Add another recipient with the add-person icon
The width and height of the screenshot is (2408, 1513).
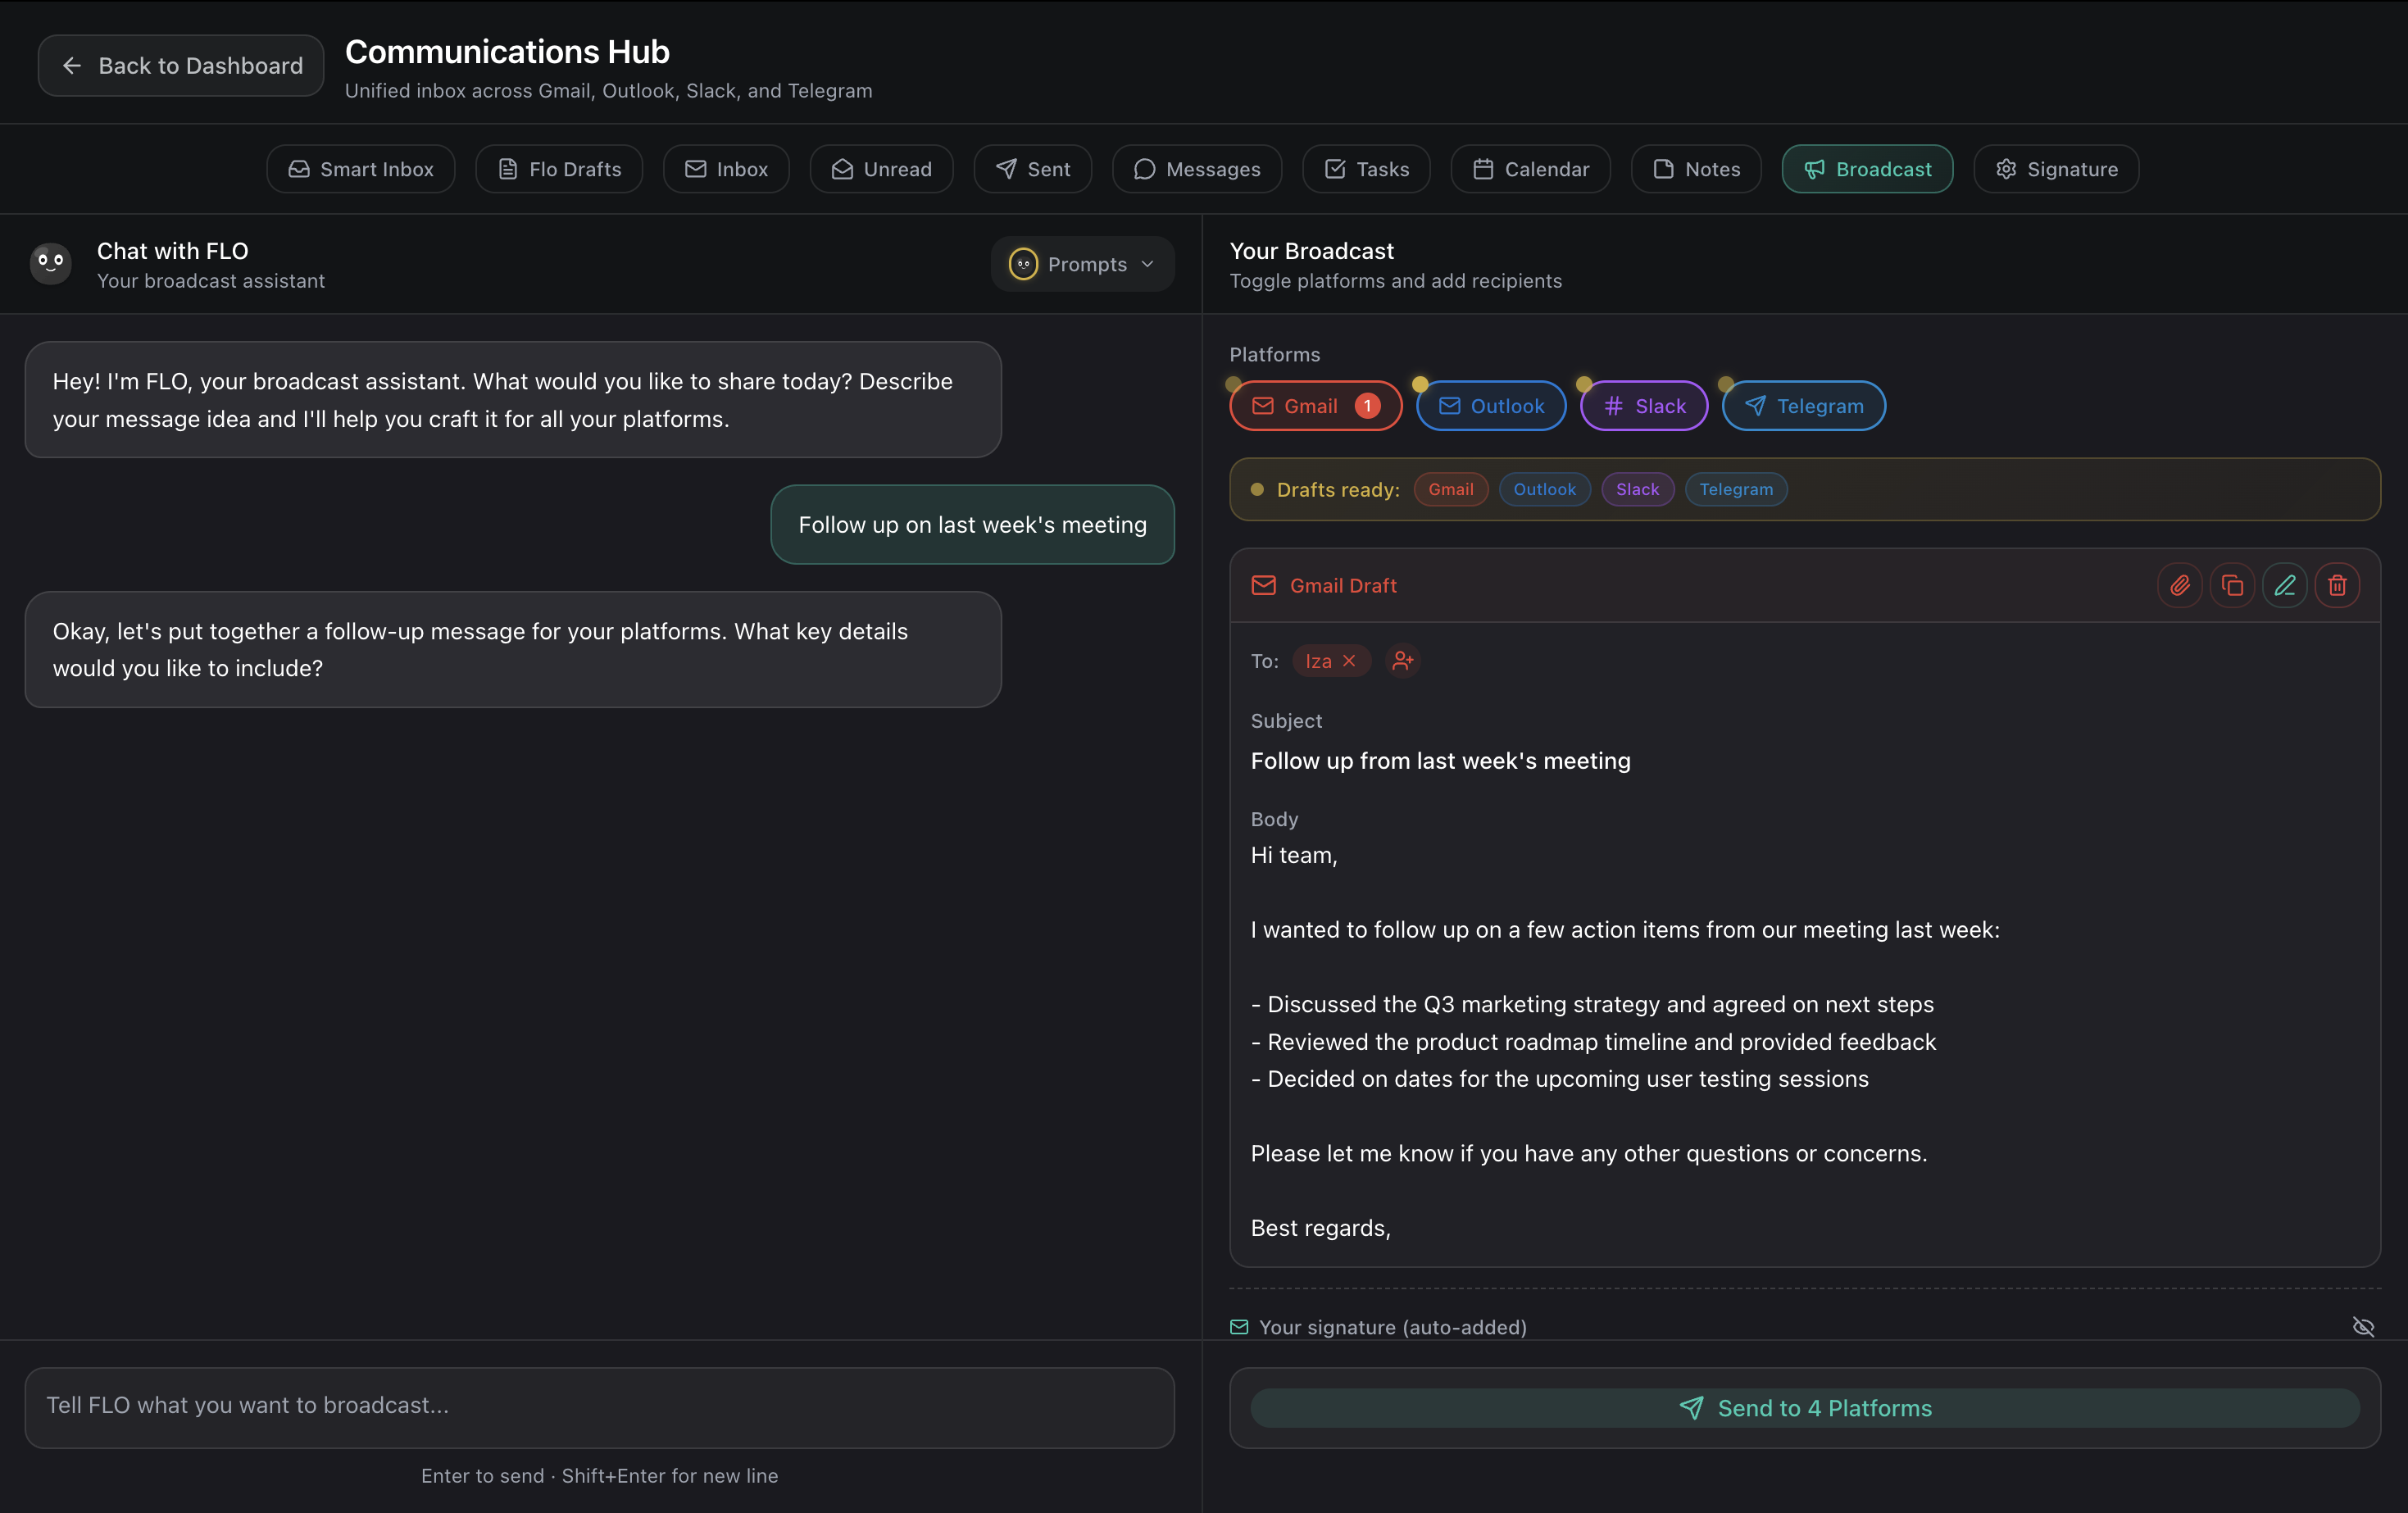tap(1402, 661)
